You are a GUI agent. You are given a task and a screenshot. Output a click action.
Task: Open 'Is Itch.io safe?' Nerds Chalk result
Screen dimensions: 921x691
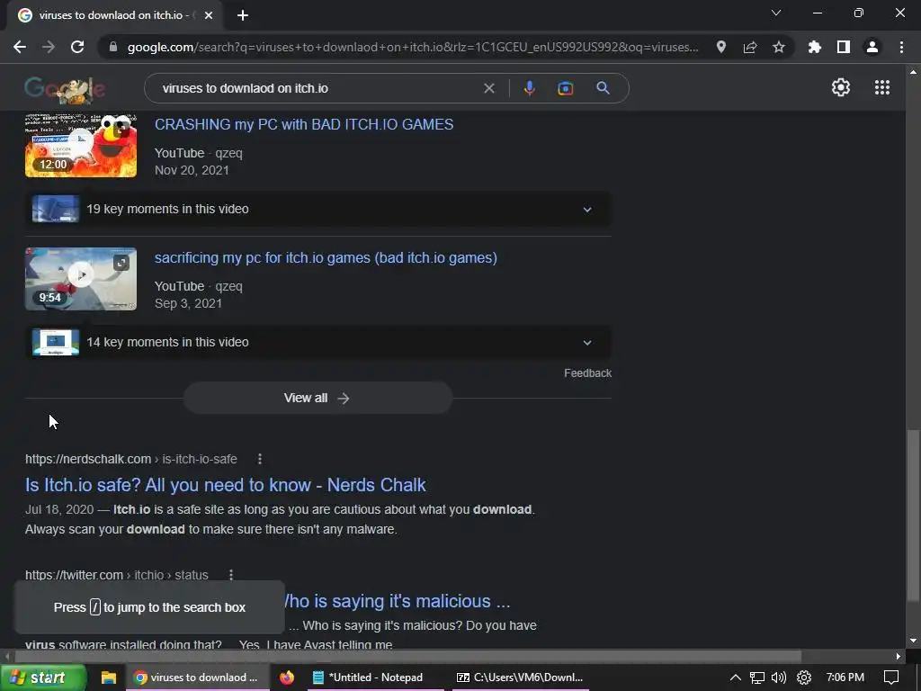pos(225,485)
